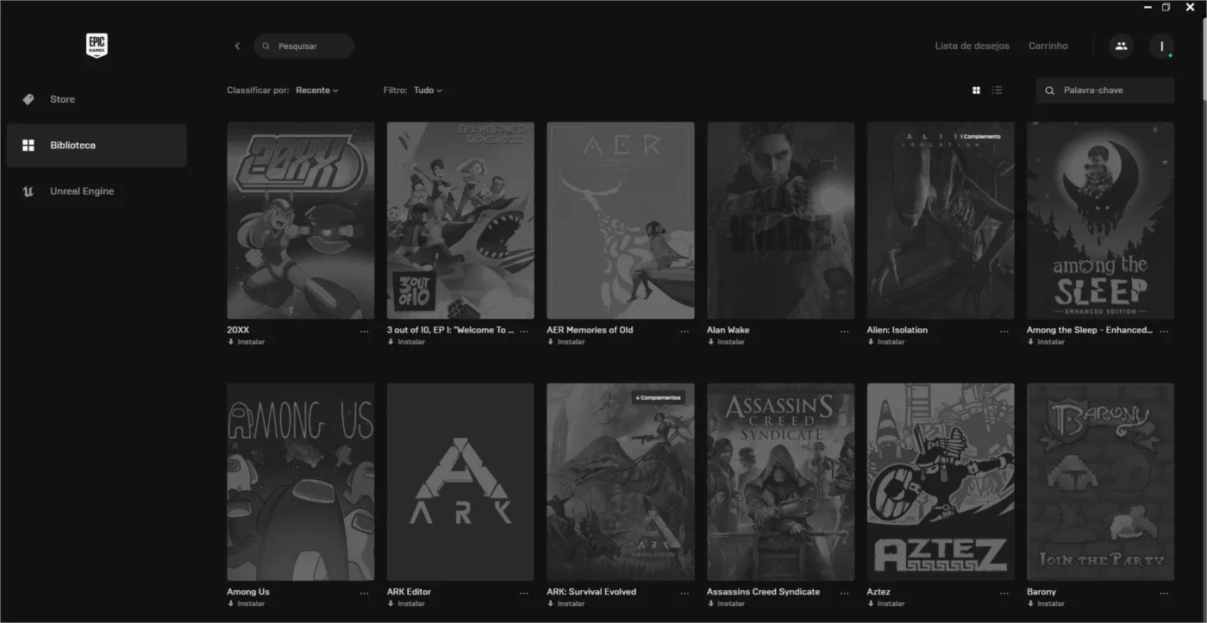The width and height of the screenshot is (1207, 623).
Task: Open the friends list icon
Action: (1121, 46)
